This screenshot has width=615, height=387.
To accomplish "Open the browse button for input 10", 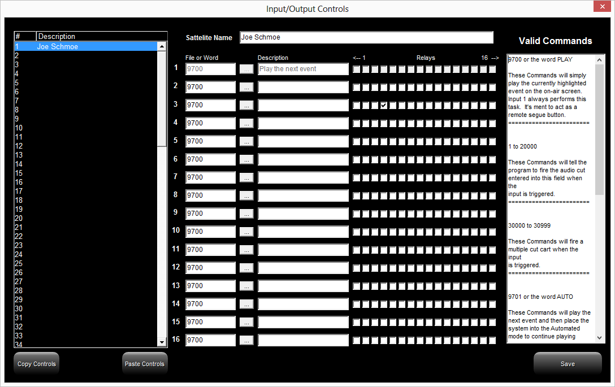I will [246, 231].
